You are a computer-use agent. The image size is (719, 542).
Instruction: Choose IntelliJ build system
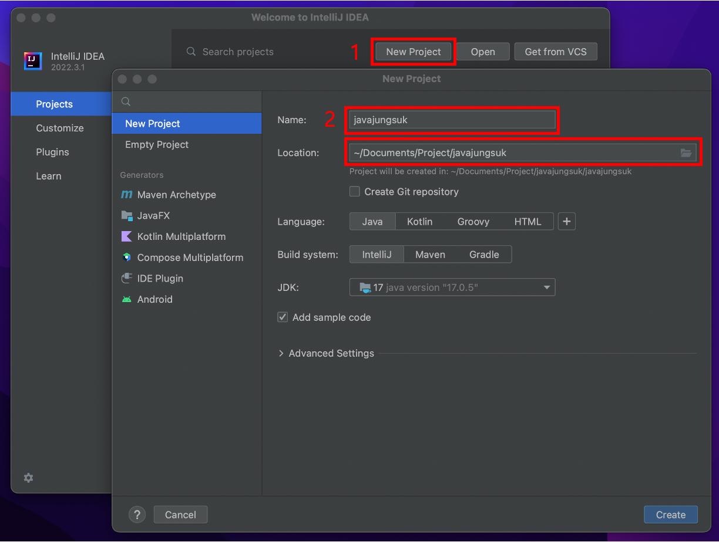click(377, 255)
